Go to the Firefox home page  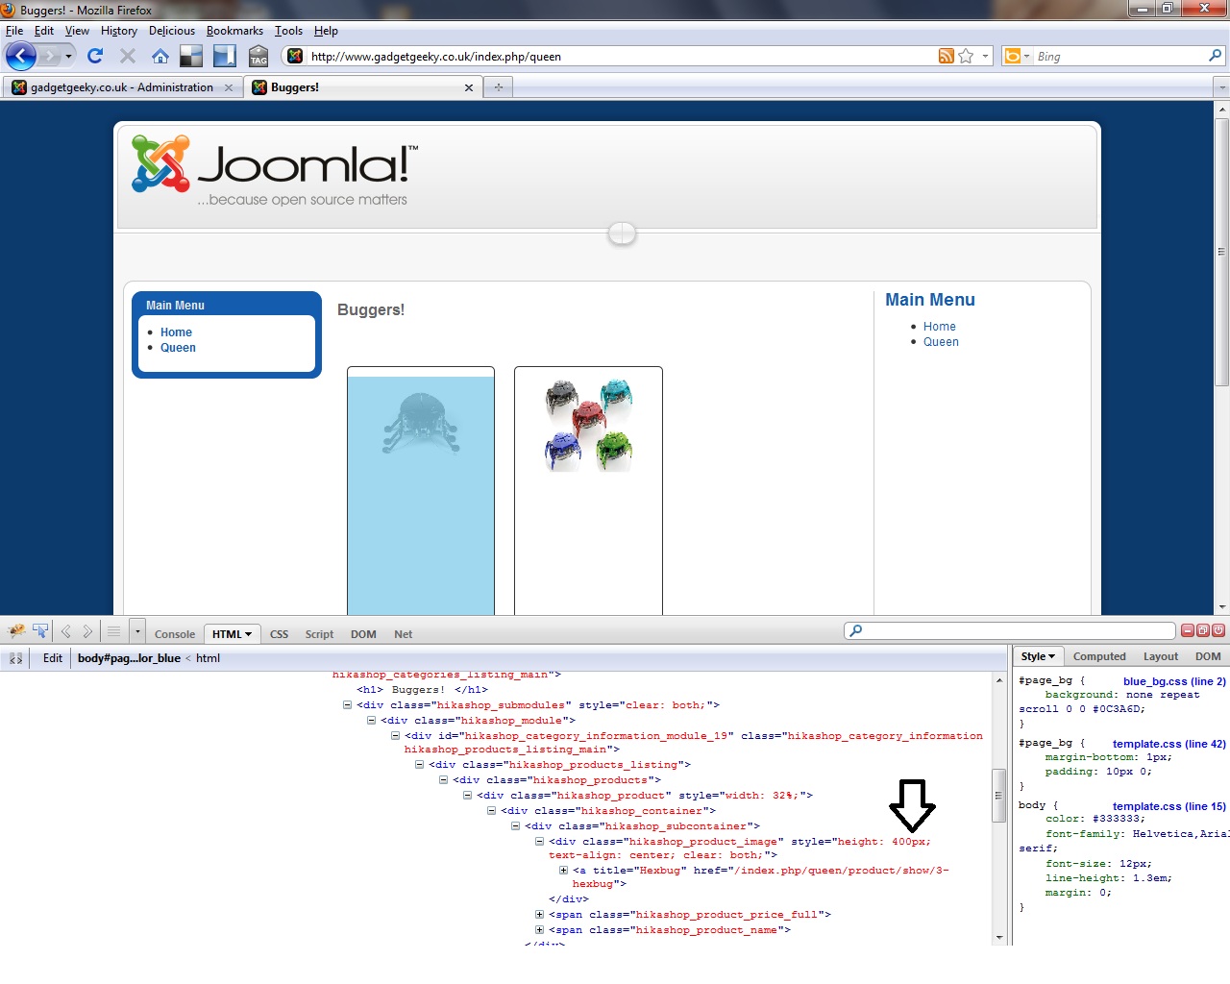click(x=160, y=56)
